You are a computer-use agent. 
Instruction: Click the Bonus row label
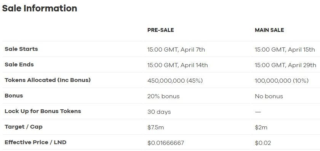pos(14,96)
